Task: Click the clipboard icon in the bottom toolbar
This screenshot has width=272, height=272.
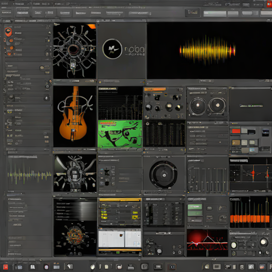Action: [106, 267]
